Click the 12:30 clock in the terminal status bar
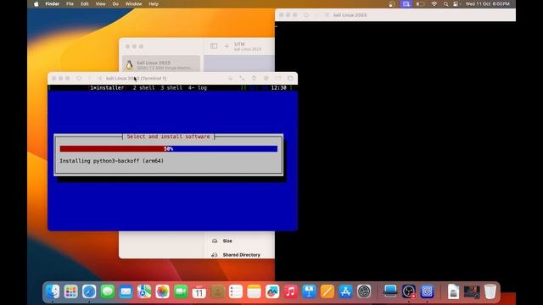The width and height of the screenshot is (543, 305). point(278,88)
